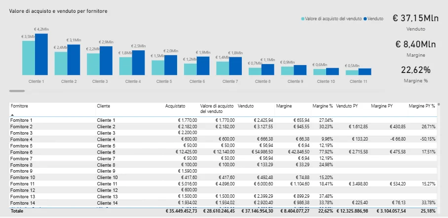Viewport: 448px width, 218px height.
Task: Select the dark blue Venduto bar for Cliente 1
Action: tap(41, 54)
